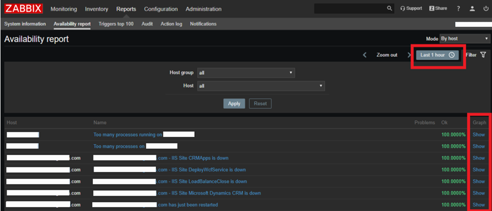The width and height of the screenshot is (492, 211).
Task: Click the Apply button
Action: pyautogui.click(x=234, y=104)
